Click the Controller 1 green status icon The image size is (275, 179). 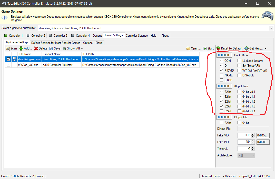click(6, 35)
